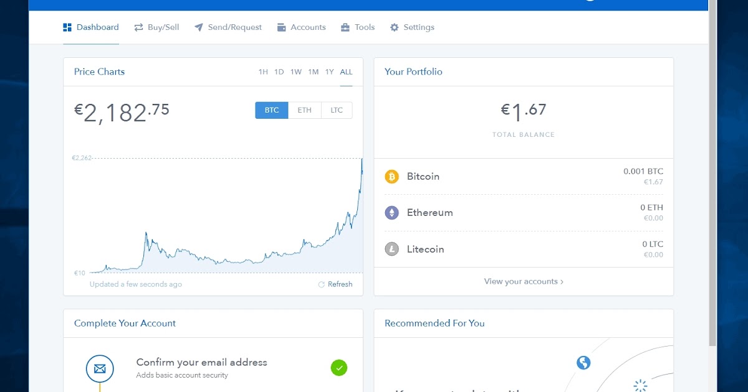Click the green checkmark for email confirmation
Image resolution: width=748 pixels, height=392 pixels.
[339, 368]
